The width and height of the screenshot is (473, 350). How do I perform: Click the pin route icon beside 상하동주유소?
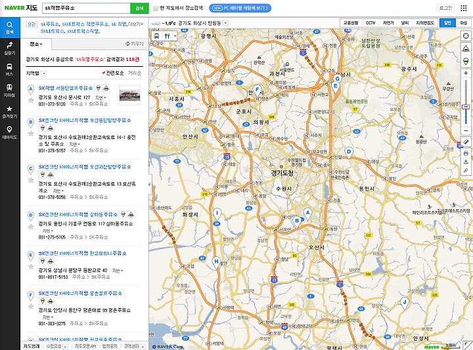(x=123, y=214)
